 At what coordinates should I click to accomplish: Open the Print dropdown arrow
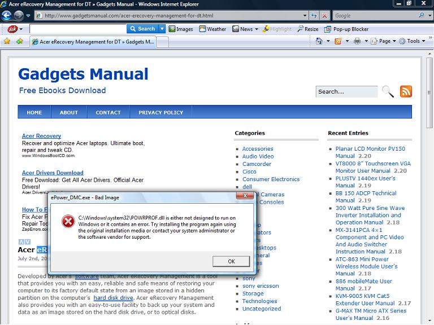pyautogui.click(x=366, y=41)
